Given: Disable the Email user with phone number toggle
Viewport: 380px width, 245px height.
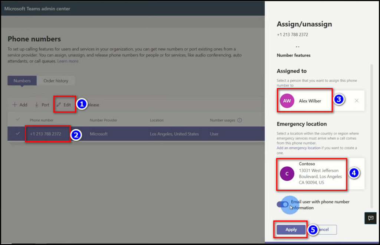Looking at the screenshot, I should coord(282,205).
